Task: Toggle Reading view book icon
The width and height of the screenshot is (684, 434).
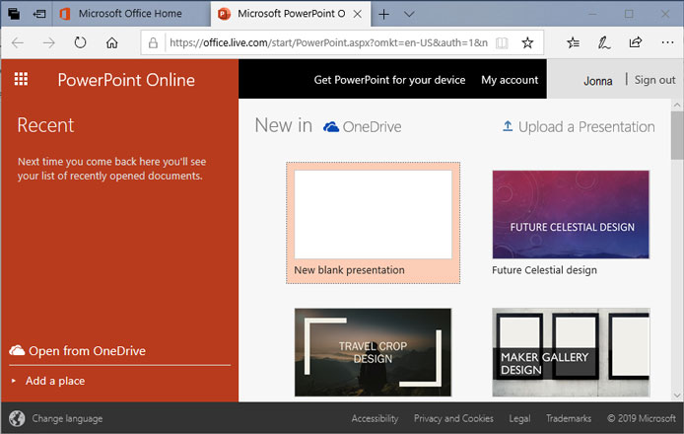Action: 502,42
